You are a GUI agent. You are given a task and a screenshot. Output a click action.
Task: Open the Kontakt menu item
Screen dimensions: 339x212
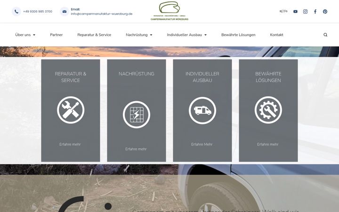point(276,35)
